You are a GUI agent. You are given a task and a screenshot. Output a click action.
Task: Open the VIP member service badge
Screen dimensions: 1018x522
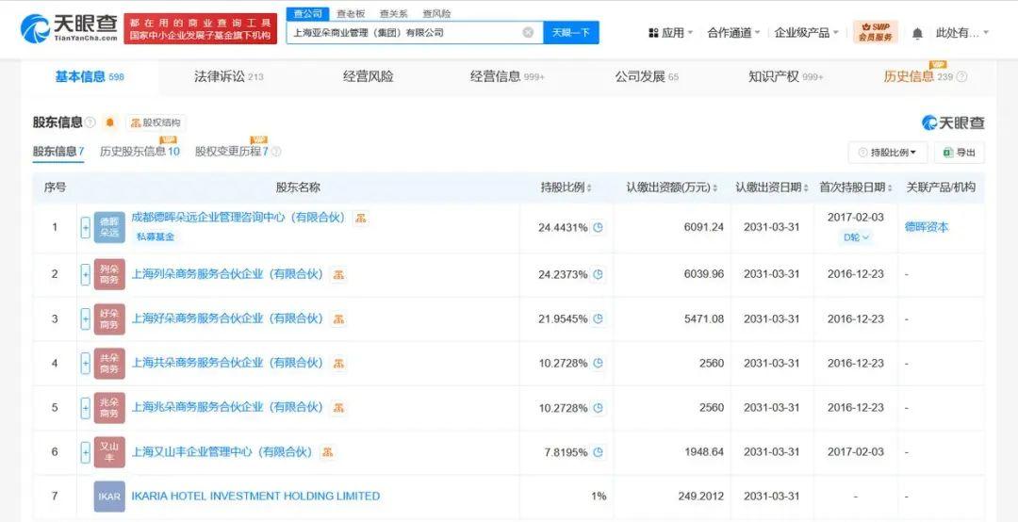click(x=875, y=32)
